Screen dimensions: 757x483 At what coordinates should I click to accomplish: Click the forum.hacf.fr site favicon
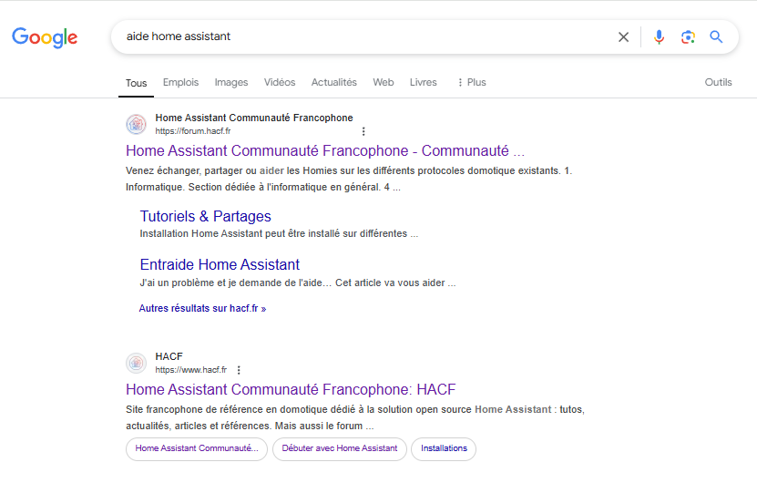point(136,124)
